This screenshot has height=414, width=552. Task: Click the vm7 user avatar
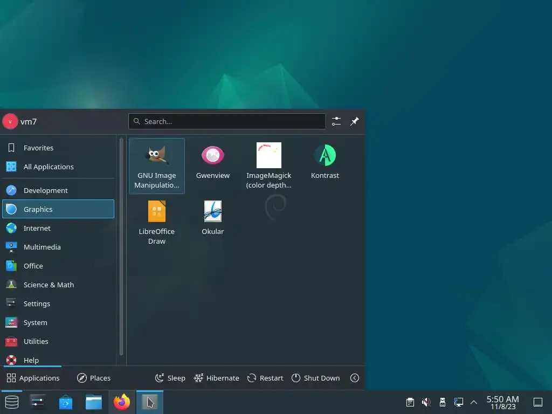pos(10,121)
